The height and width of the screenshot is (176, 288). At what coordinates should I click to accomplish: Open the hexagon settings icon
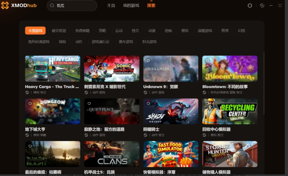(262, 6)
